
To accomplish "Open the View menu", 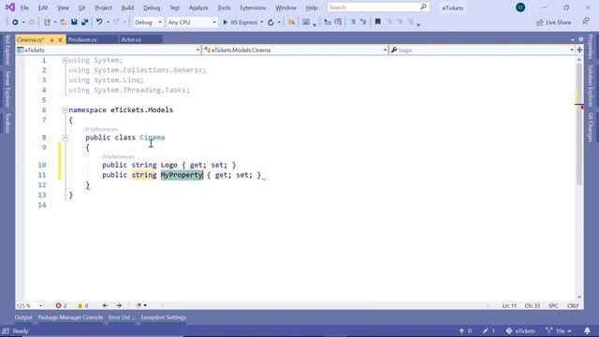I will click(63, 7).
